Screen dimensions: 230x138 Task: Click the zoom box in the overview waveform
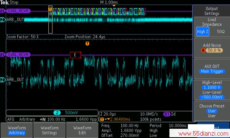(50, 20)
